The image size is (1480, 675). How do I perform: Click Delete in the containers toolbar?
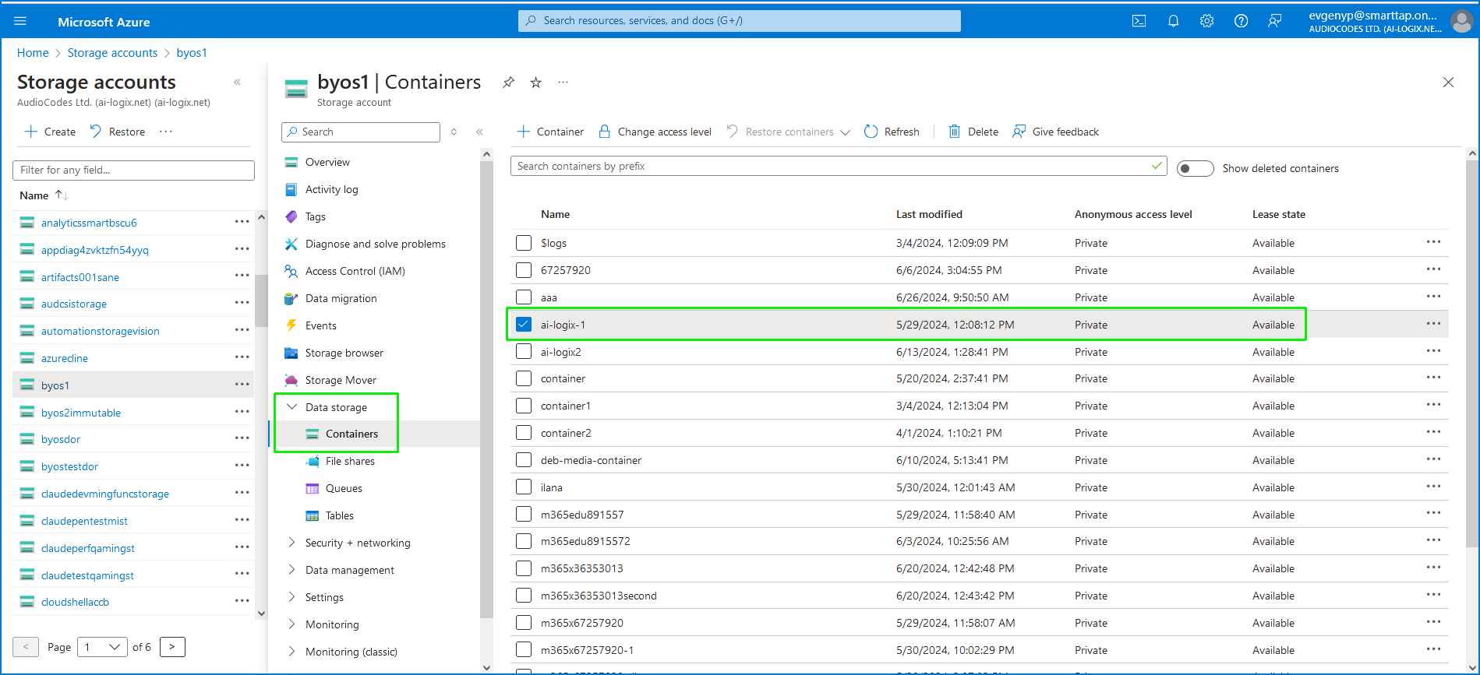[x=973, y=132]
